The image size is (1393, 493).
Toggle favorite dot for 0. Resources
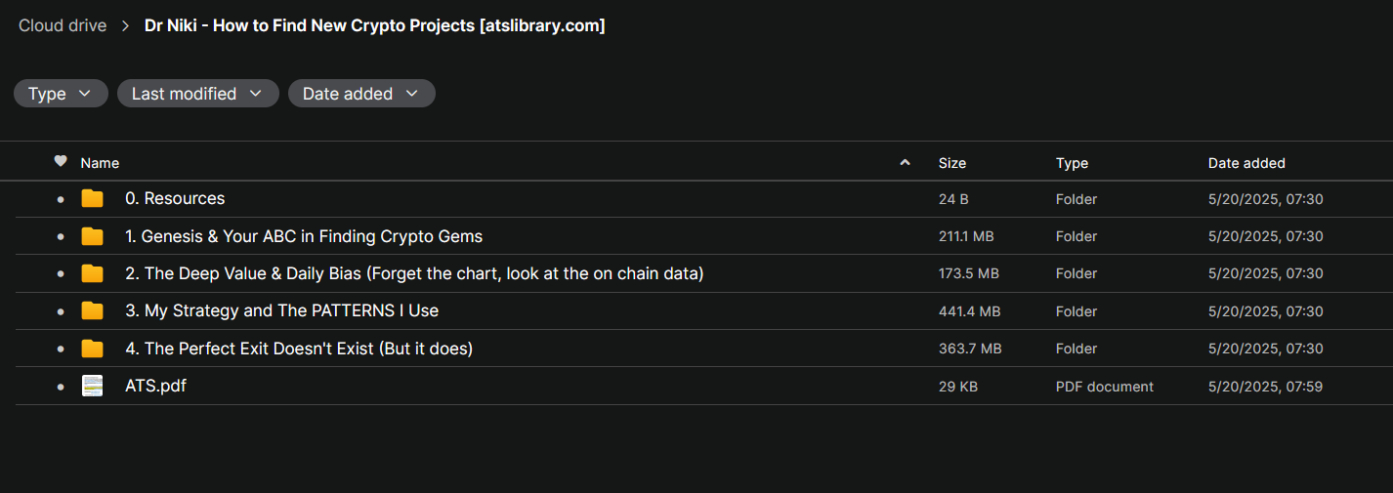[x=61, y=199]
